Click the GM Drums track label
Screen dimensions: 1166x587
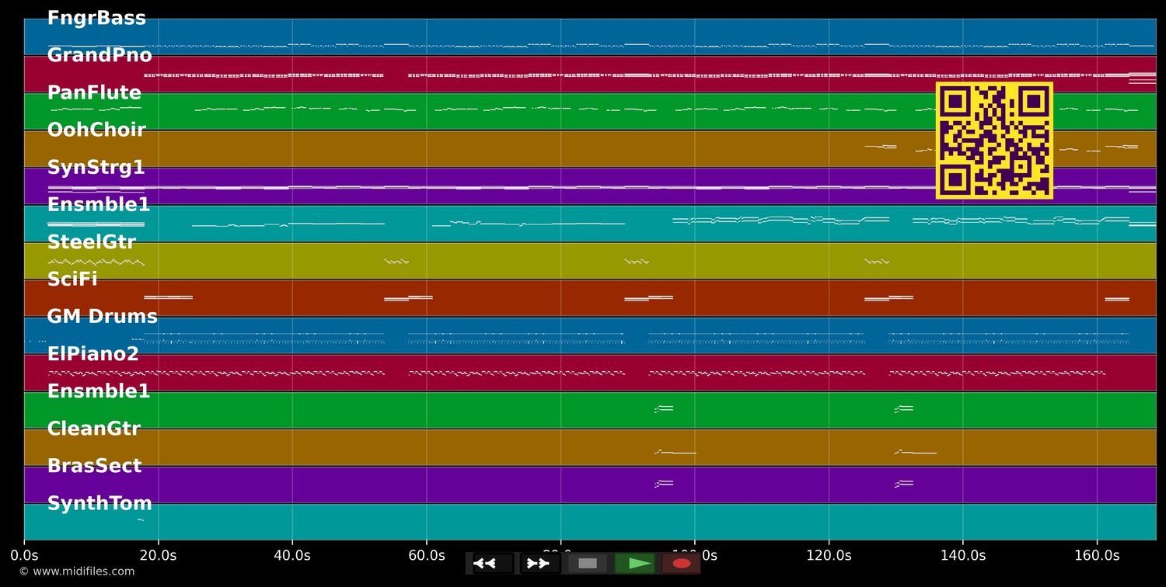click(102, 317)
